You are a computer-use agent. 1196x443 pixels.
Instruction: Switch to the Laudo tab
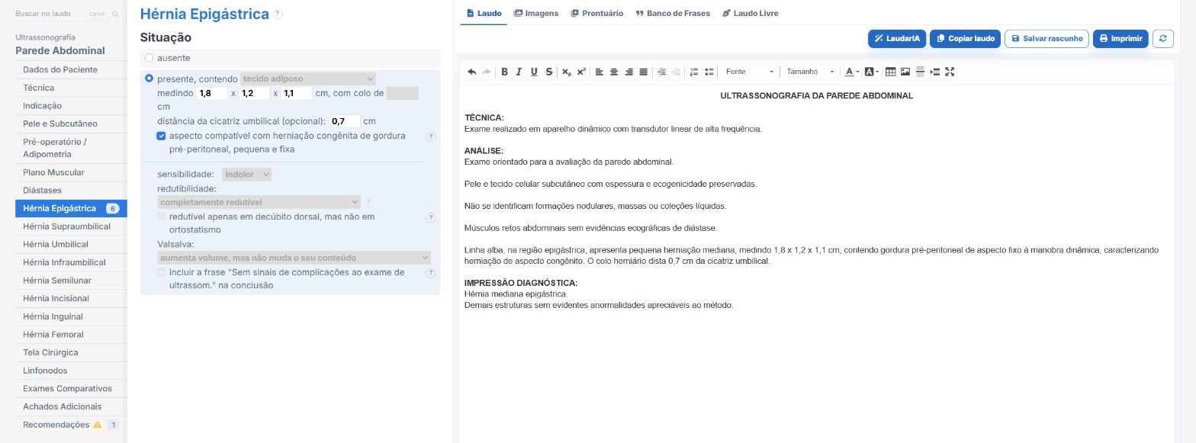484,13
